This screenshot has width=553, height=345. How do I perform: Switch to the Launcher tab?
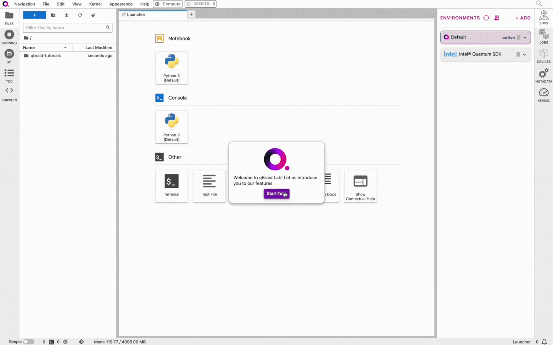136,14
